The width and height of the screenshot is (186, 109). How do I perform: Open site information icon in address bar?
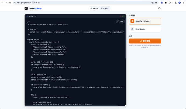15,3
